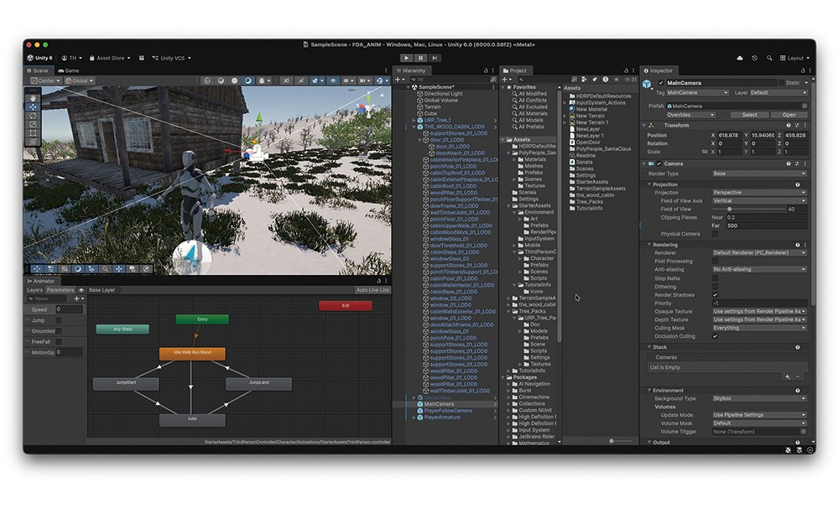Image resolution: width=839 pixels, height=508 pixels.
Task: Click the search-by-label tag icon in Project
Action: pos(595,79)
